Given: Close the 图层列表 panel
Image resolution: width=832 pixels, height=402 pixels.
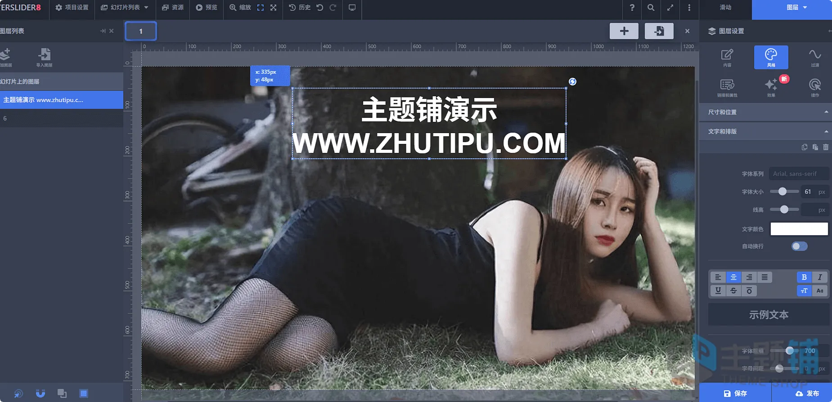Looking at the screenshot, I should [x=112, y=31].
